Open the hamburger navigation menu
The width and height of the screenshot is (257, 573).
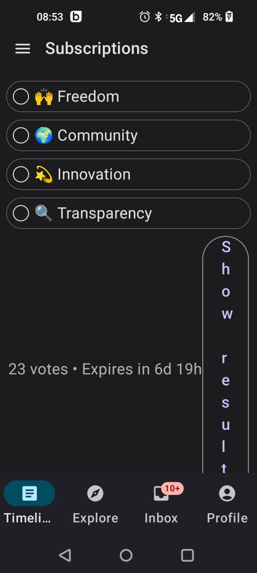(22, 49)
